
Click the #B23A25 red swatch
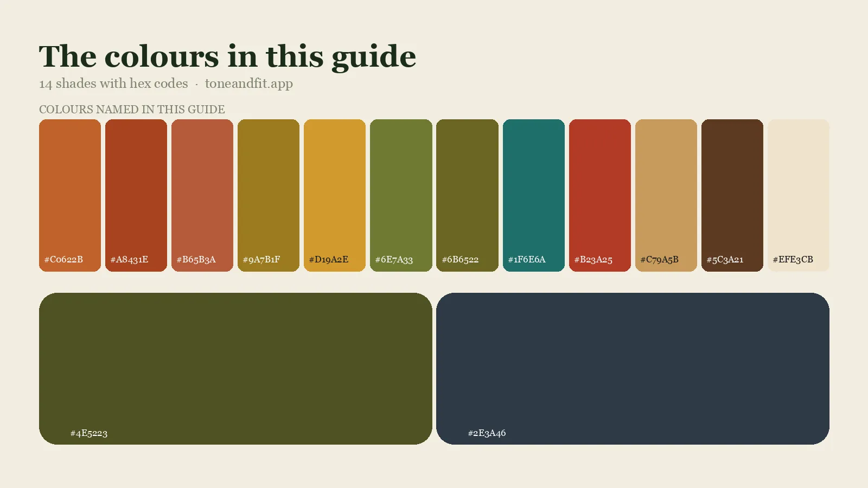click(600, 195)
